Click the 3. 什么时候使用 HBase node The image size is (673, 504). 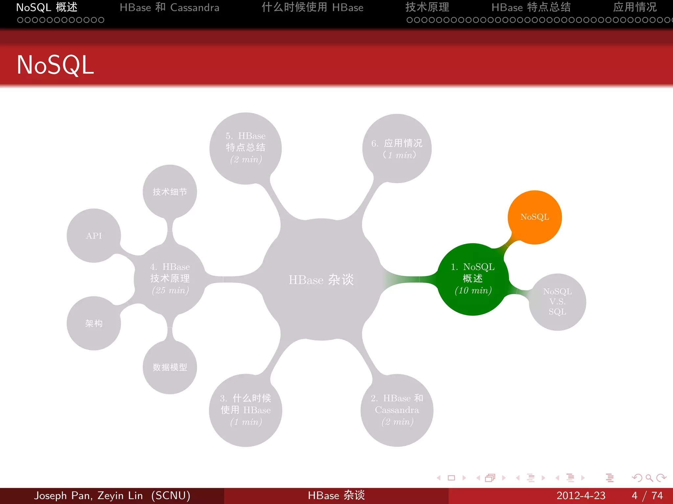coord(245,410)
